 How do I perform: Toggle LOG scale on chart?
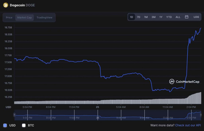click(196, 17)
